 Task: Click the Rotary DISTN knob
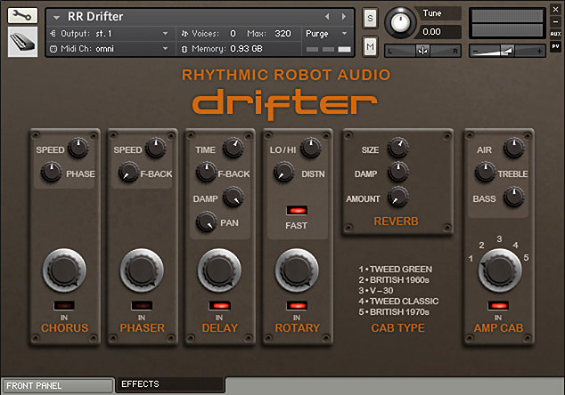(x=283, y=172)
